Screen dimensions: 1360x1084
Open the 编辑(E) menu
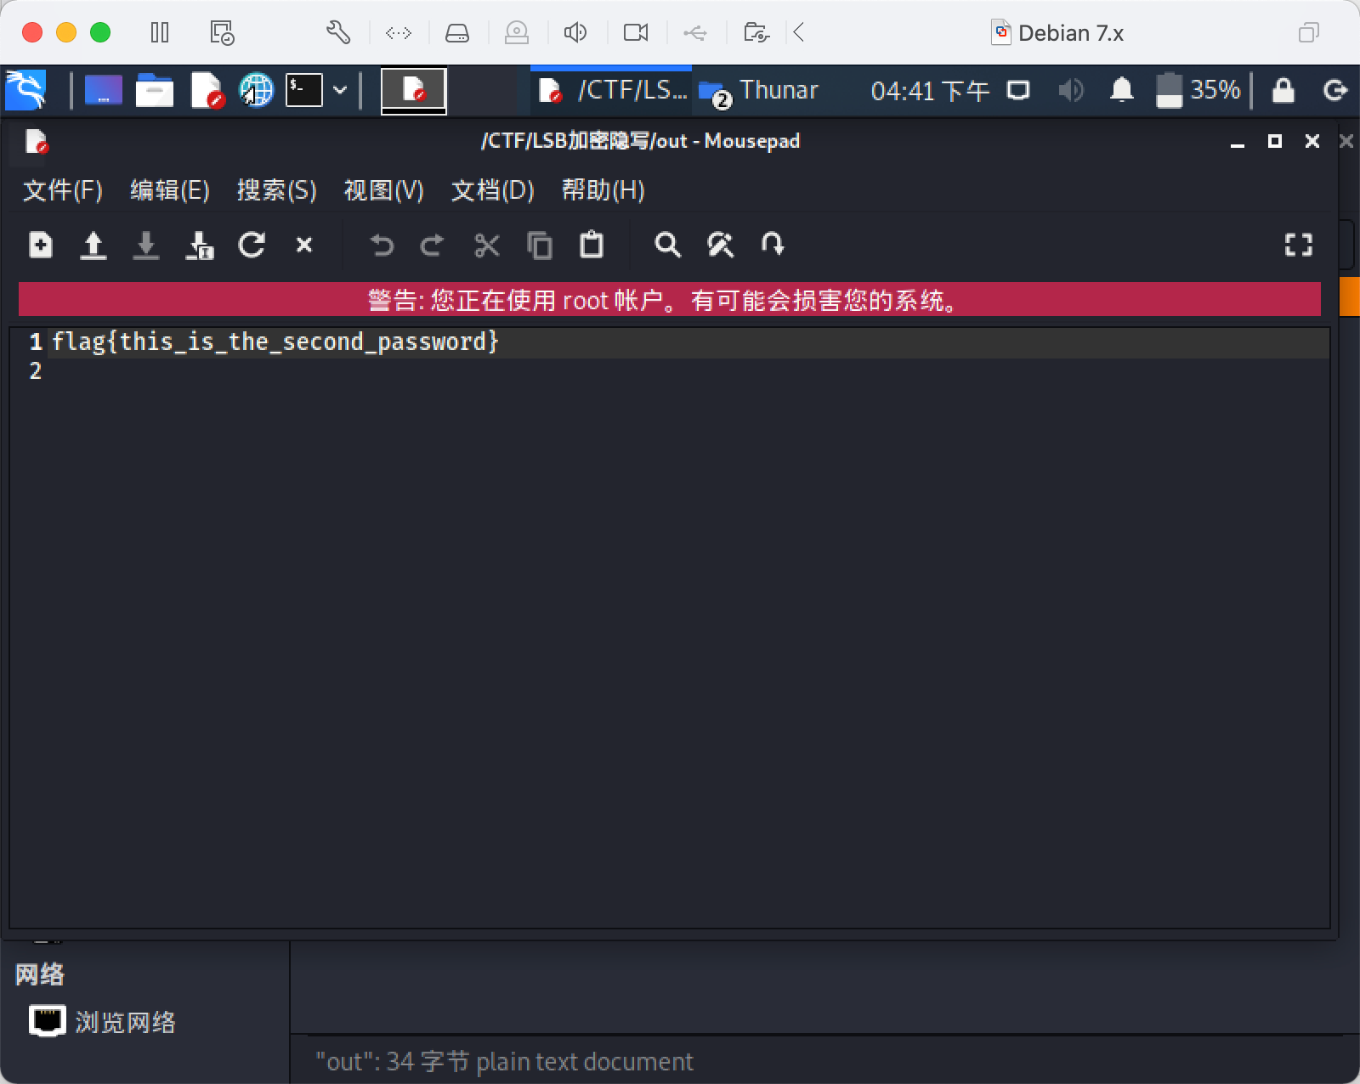point(170,189)
